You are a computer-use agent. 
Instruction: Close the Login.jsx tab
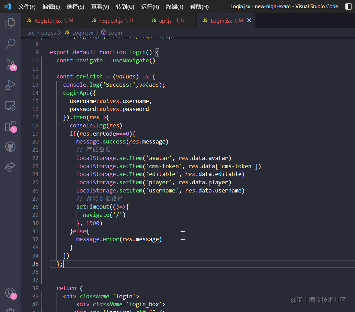click(x=249, y=20)
